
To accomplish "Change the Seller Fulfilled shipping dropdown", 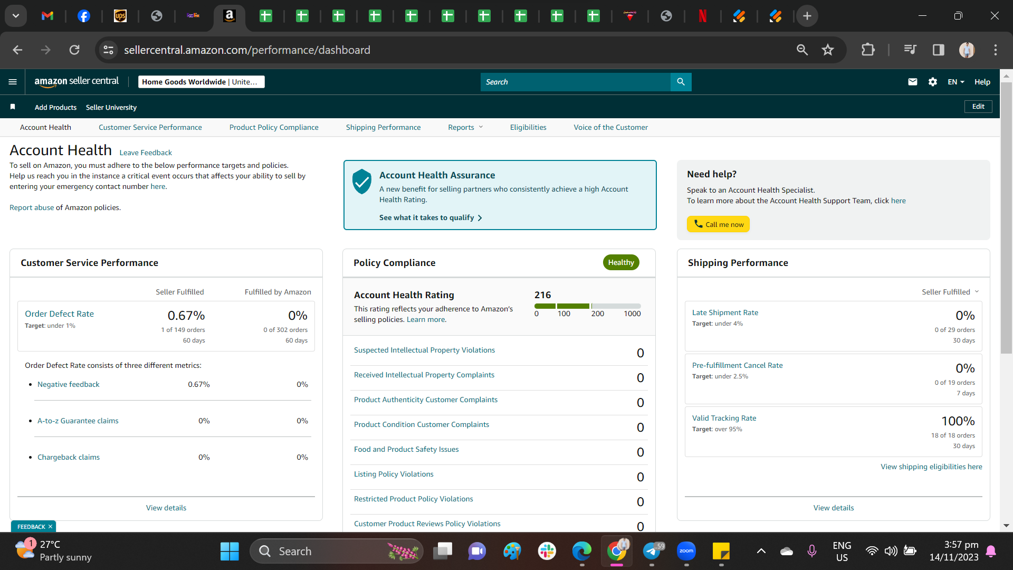I will [x=950, y=292].
